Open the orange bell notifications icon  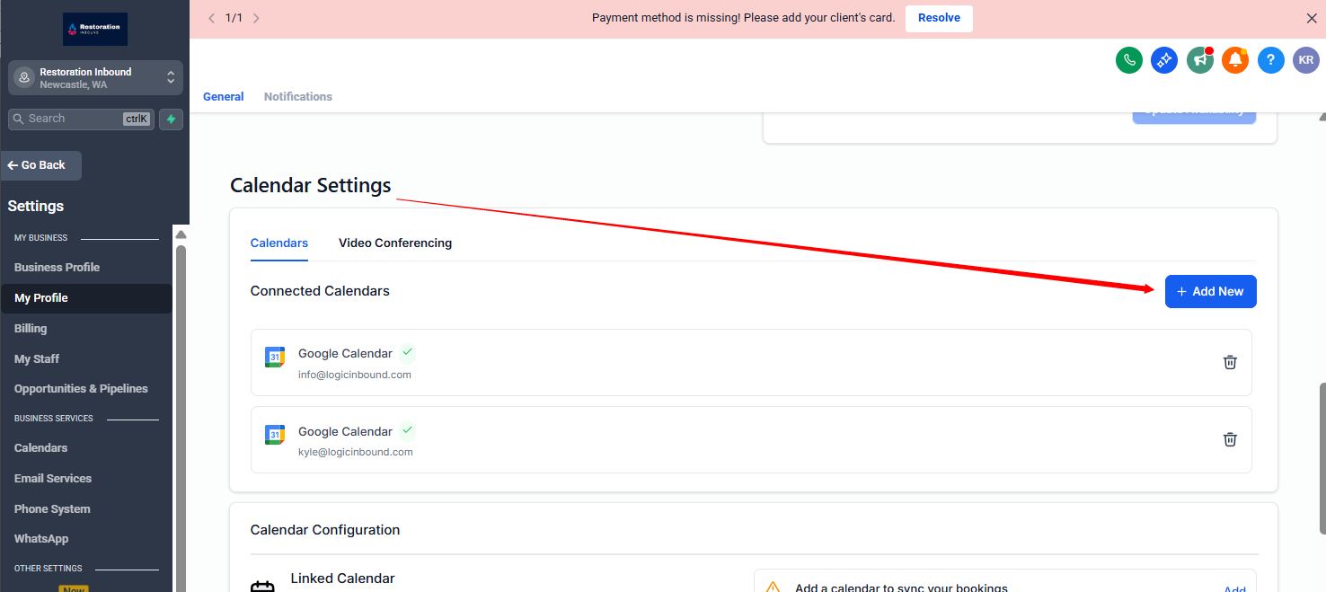[x=1235, y=60]
